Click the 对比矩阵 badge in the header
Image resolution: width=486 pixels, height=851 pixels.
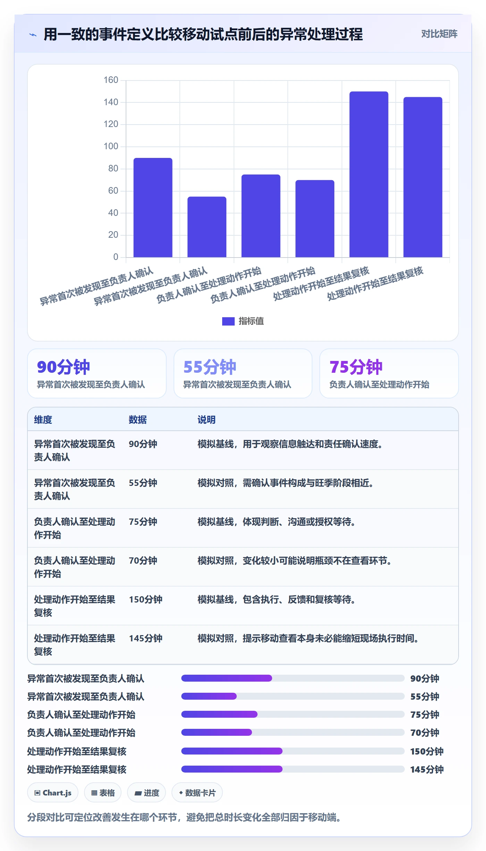click(x=439, y=34)
